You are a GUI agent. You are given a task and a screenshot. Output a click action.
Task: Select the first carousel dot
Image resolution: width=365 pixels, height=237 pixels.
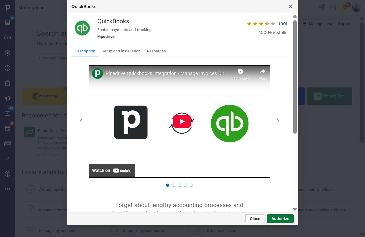168,185
